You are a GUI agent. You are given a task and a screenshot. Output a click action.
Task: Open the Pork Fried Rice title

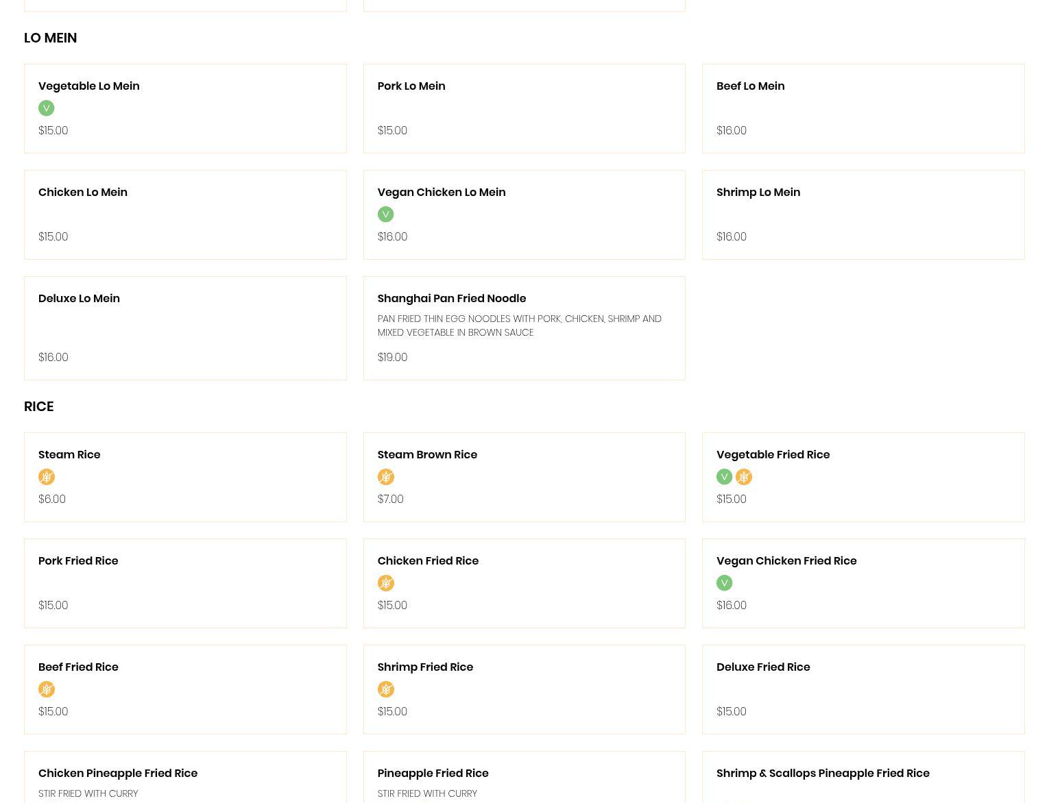tap(78, 561)
